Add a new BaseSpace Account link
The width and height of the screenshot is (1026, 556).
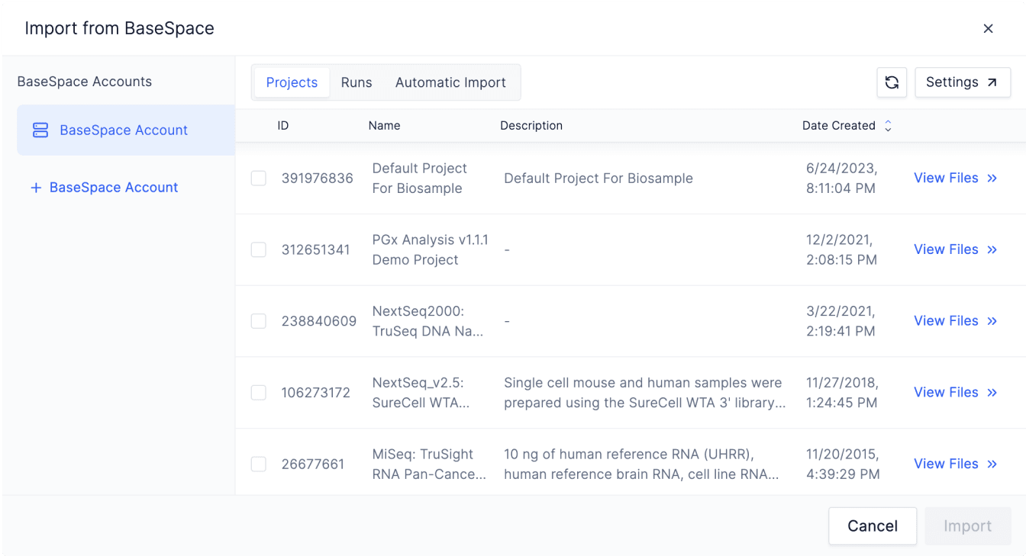coord(104,188)
